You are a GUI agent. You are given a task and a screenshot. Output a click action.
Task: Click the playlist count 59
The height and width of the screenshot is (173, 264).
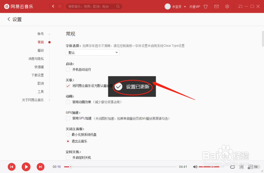pos(256,167)
